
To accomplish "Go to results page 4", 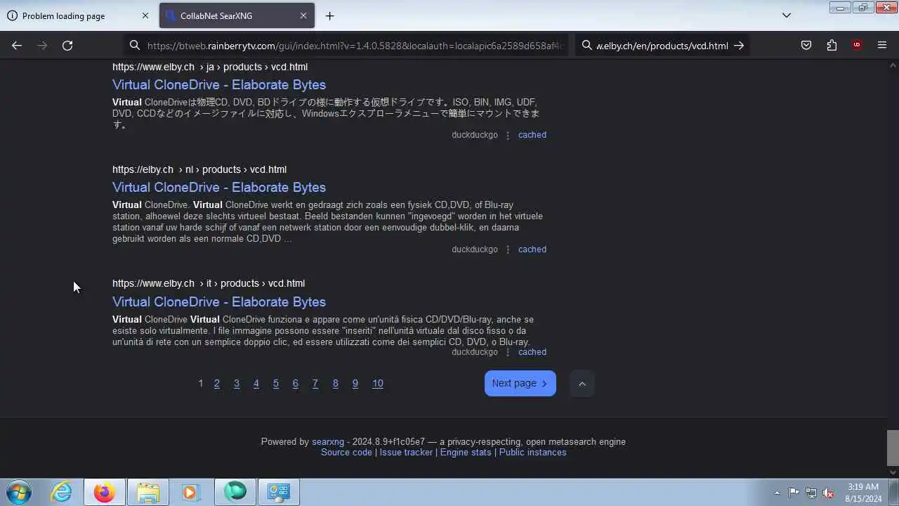I will (256, 383).
